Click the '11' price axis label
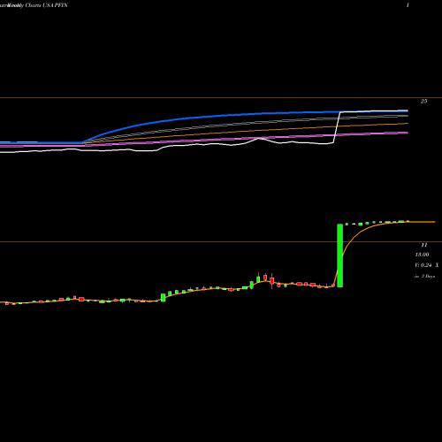 click(424, 245)
